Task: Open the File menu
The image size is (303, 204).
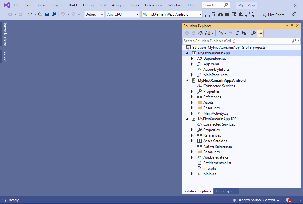Action: click(16, 5)
